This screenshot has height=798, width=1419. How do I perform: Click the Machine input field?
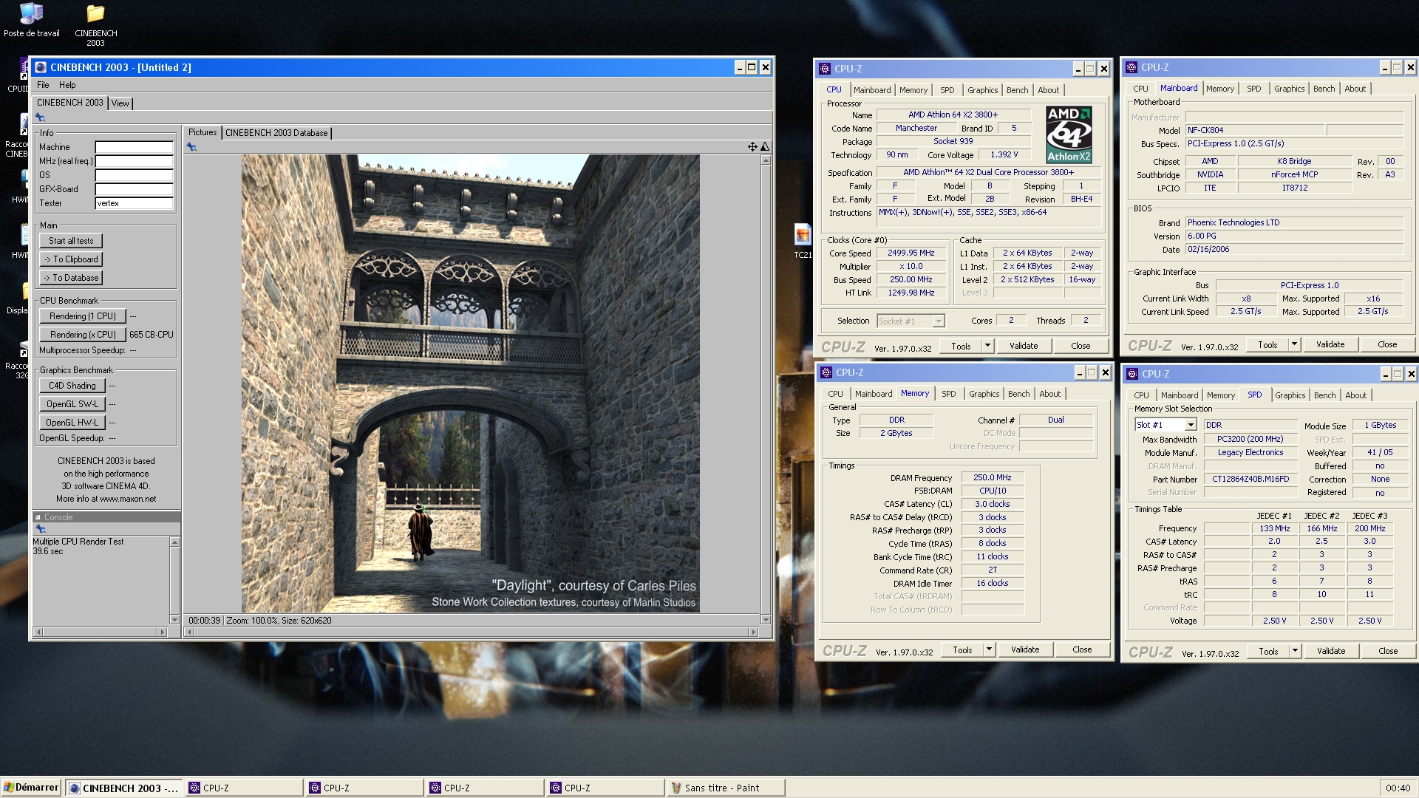pyautogui.click(x=134, y=147)
